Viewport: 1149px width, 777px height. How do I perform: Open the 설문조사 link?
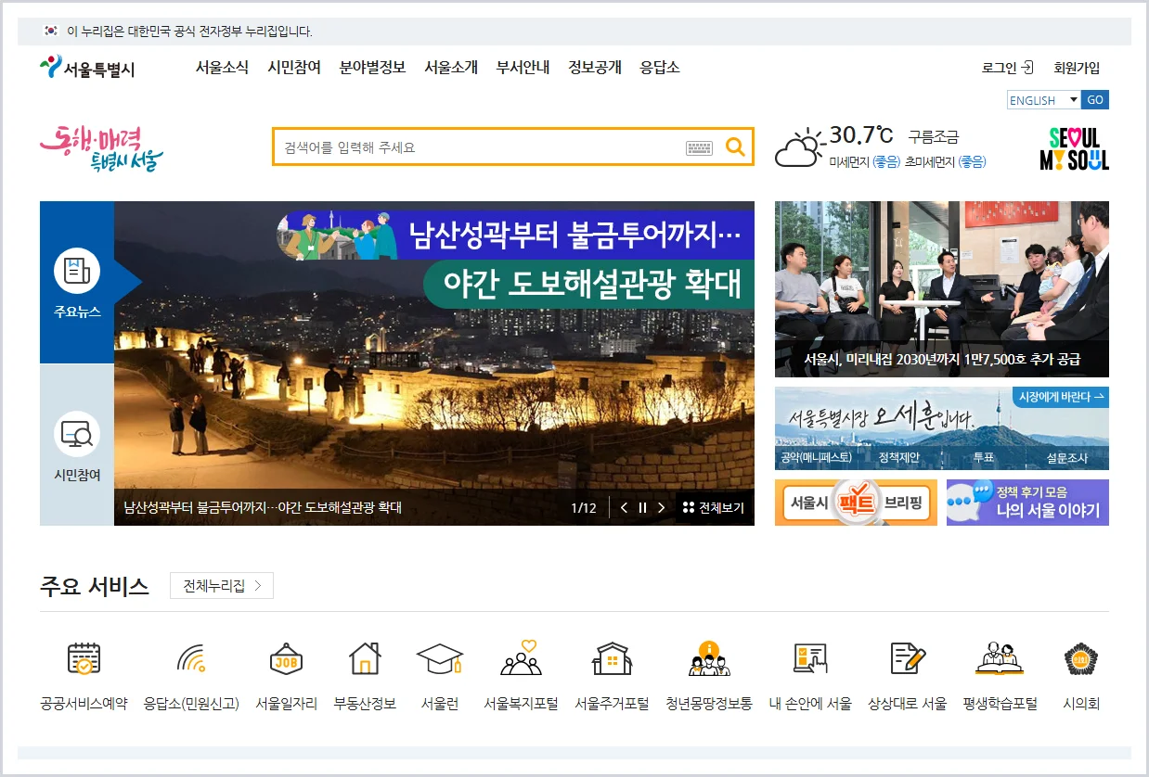[x=1067, y=458]
